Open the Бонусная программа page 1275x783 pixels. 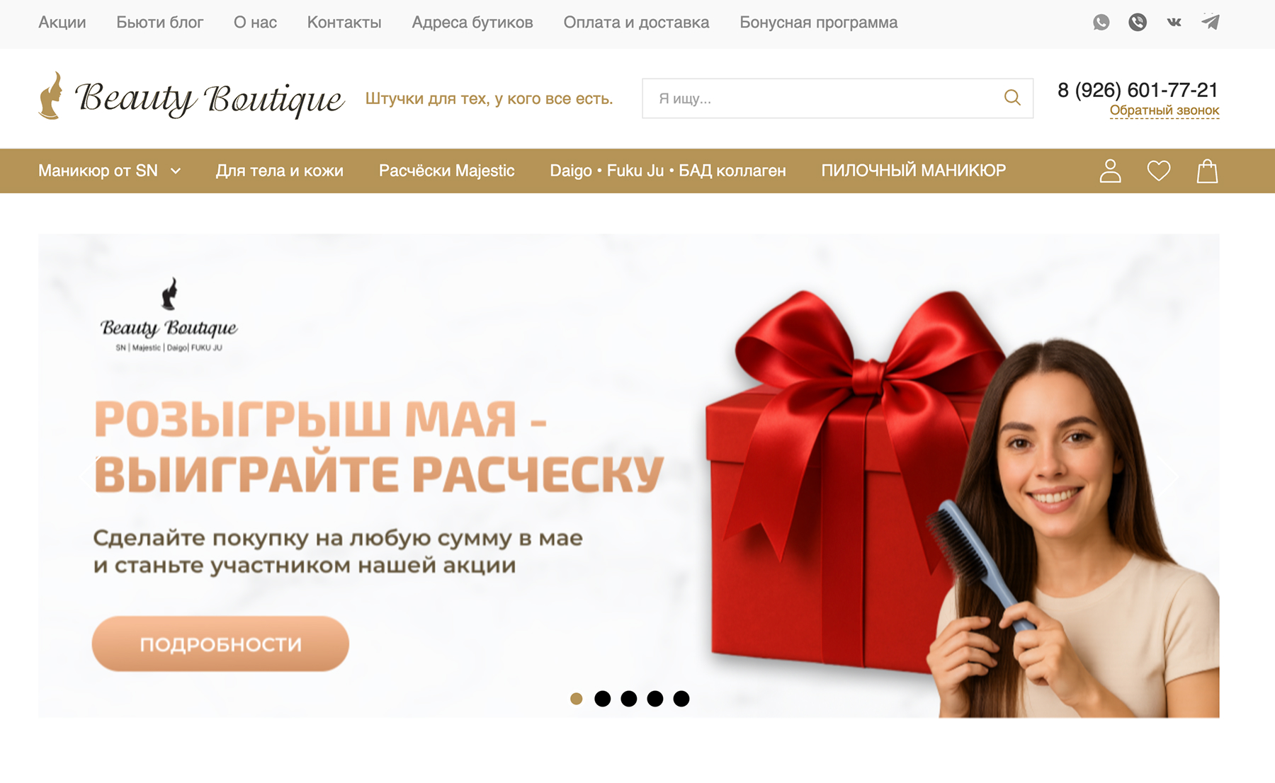pyautogui.click(x=818, y=23)
